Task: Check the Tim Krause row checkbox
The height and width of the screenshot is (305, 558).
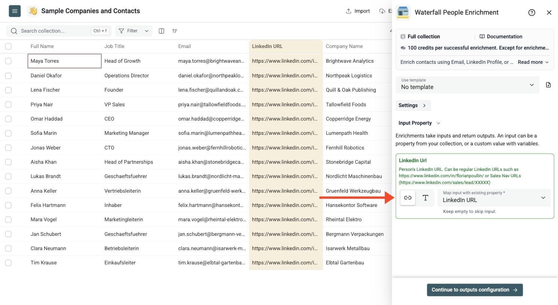Action: 8,263
